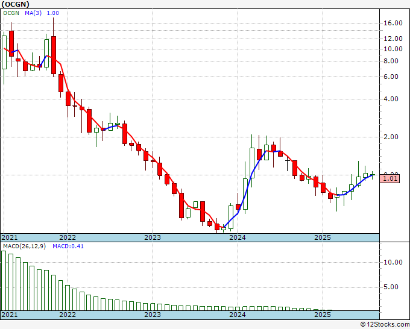Click 2023 on the MACD time axis
The image size is (410, 329).
(x=153, y=315)
